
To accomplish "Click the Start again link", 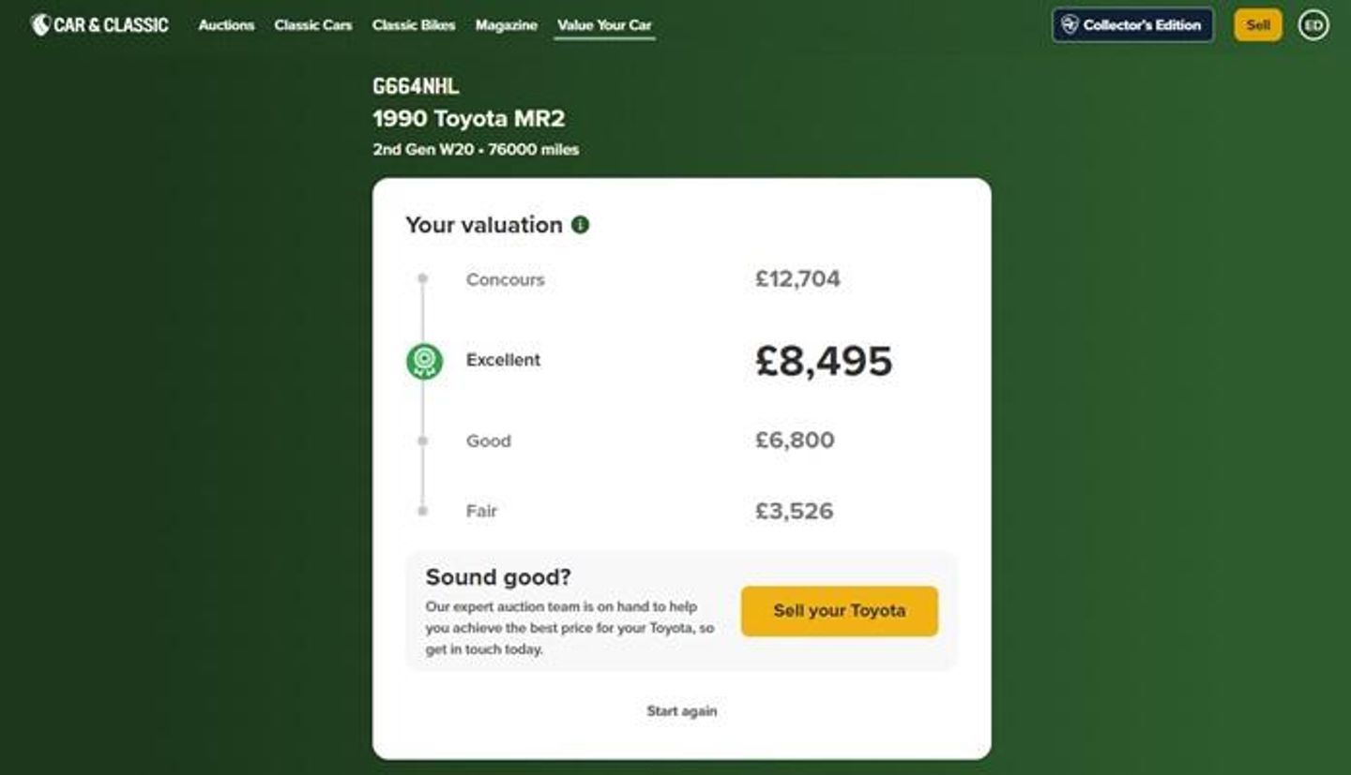I will pyautogui.click(x=682, y=711).
